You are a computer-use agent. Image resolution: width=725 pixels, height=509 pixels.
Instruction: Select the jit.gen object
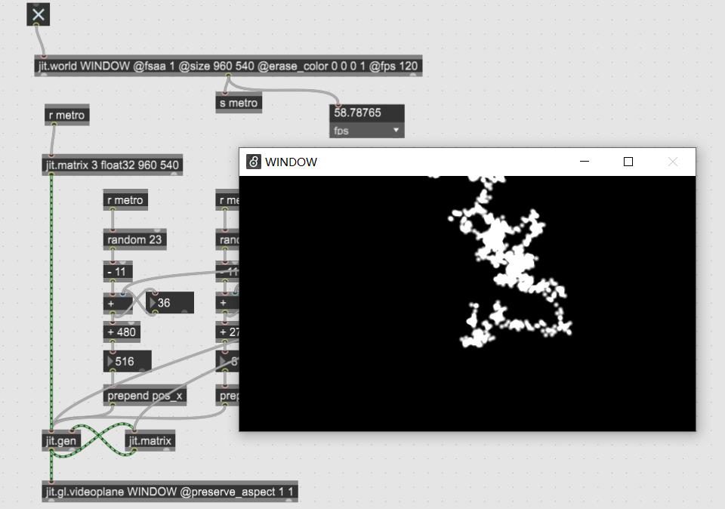pyautogui.click(x=62, y=440)
